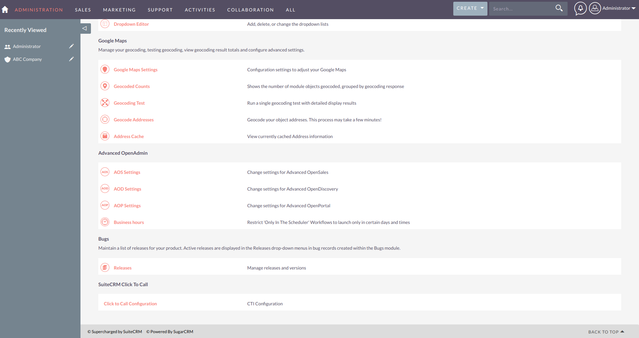Open the Sales menu
The height and width of the screenshot is (338, 639).
coord(83,10)
